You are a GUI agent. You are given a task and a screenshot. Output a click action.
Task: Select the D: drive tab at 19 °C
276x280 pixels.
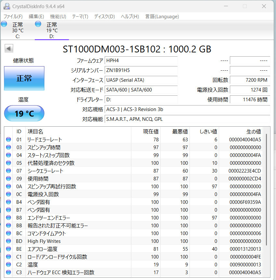point(52,30)
